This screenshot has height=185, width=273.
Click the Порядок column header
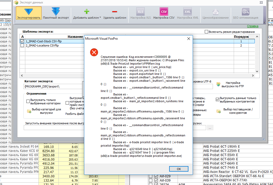[x=241, y=37]
